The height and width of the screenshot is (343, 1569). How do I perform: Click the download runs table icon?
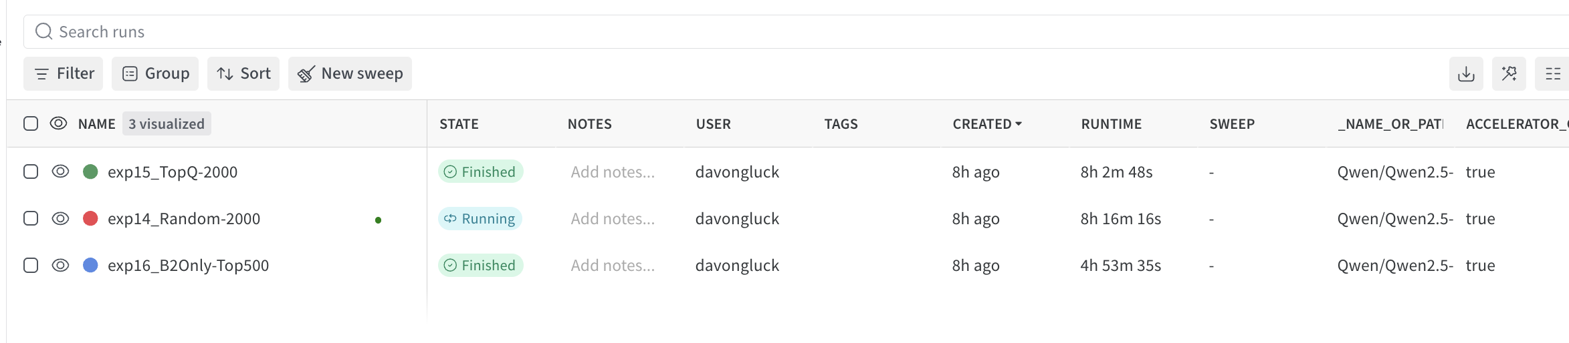[x=1466, y=73]
